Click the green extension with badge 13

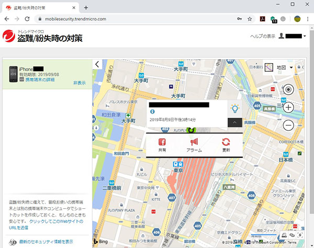coord(273,19)
